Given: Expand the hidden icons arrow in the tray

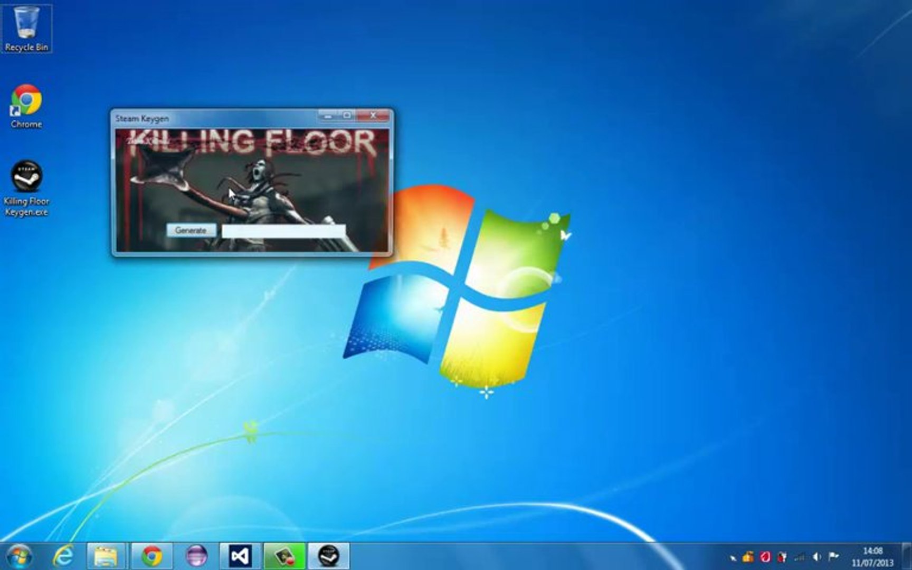Looking at the screenshot, I should 734,557.
